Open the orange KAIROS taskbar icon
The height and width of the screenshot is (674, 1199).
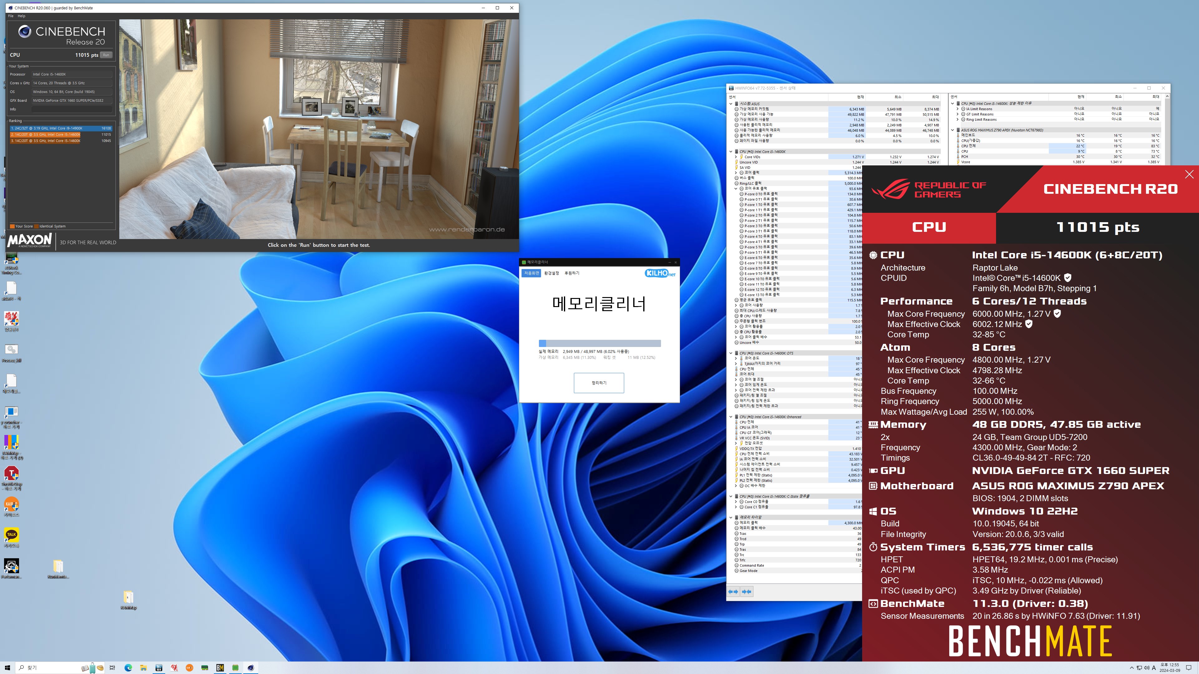[x=190, y=667]
